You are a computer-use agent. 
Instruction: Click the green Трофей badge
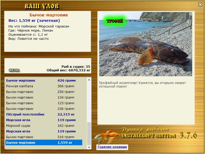point(115,21)
